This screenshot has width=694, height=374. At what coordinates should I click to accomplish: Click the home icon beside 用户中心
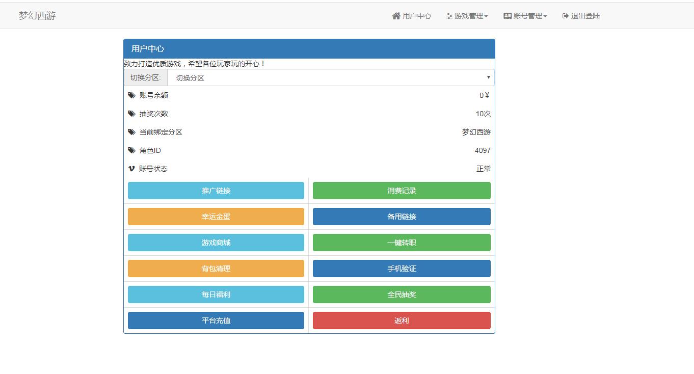point(396,16)
